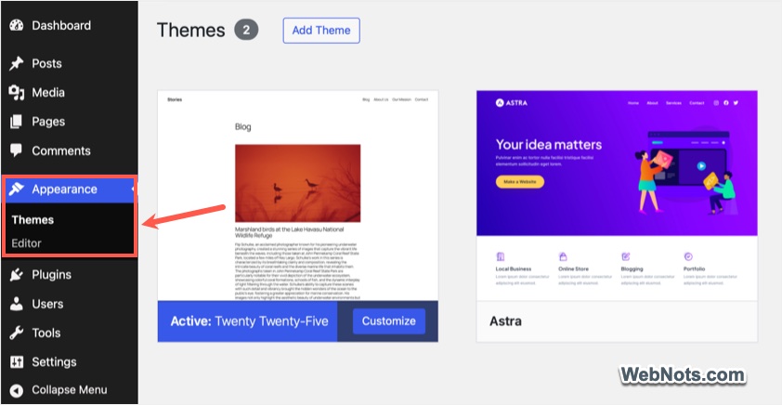Open the Settings menu label
The image size is (782, 405).
[55, 361]
